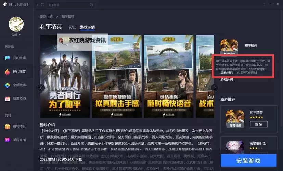283x171 pixels.
Task: Open the user avatar profile picture
Action: coord(16,24)
